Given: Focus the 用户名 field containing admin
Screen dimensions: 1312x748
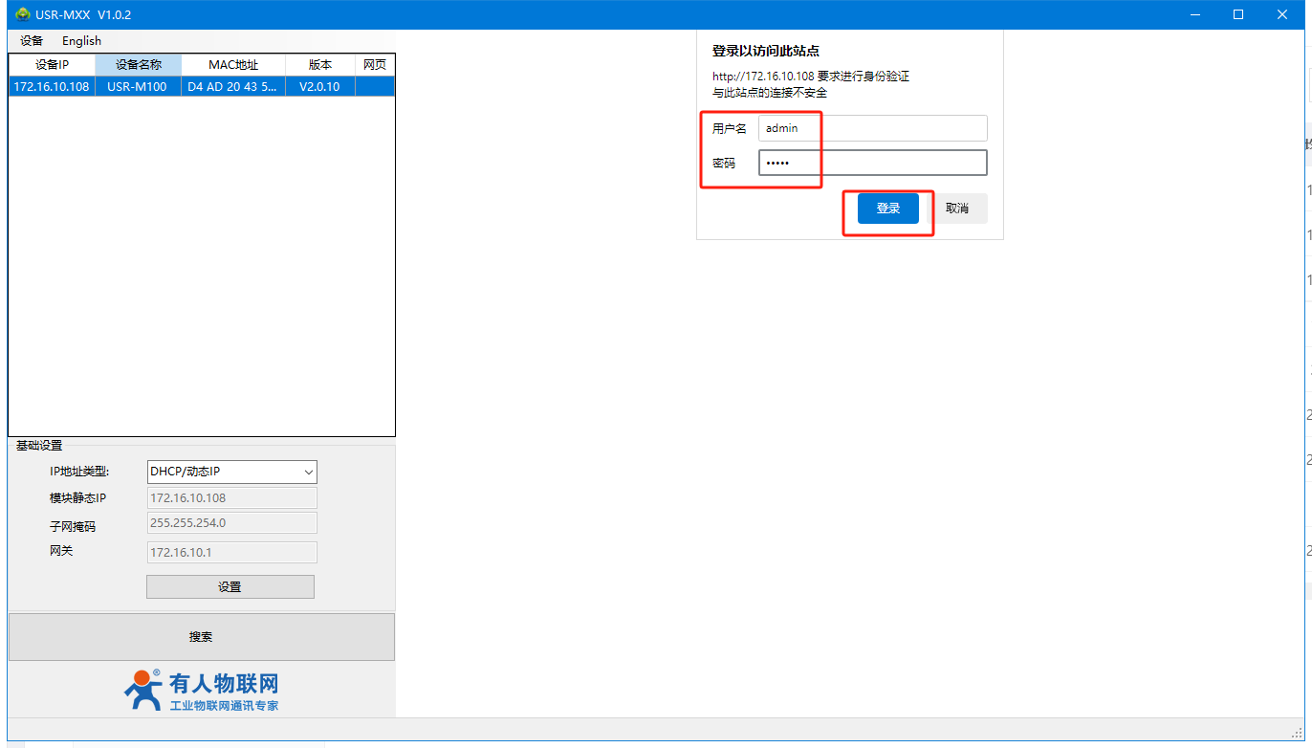Looking at the screenshot, I should [872, 128].
